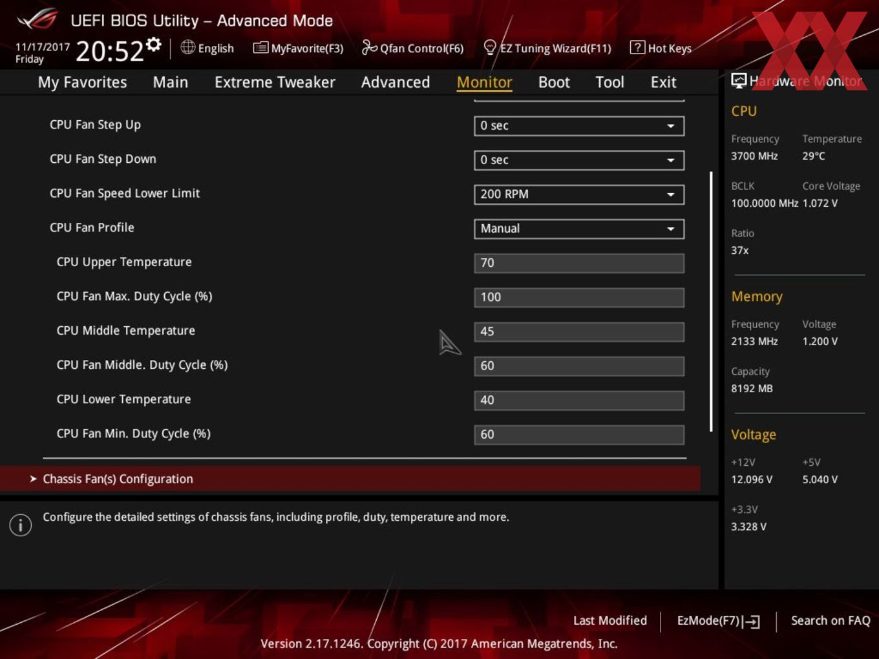
Task: Select the CPU Fan Step Up label
Action: click(95, 125)
